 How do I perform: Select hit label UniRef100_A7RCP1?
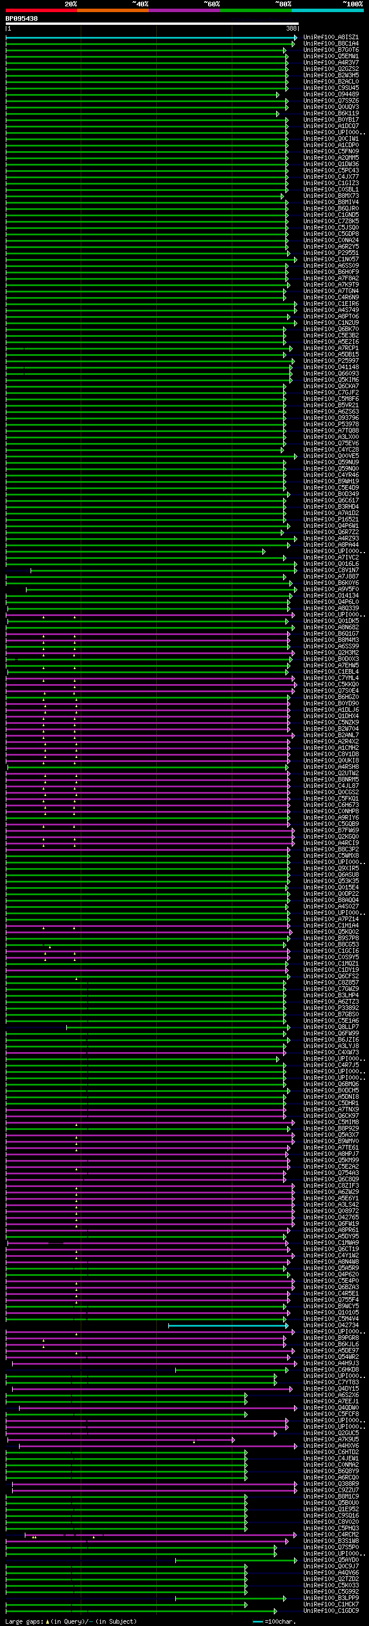330,348
